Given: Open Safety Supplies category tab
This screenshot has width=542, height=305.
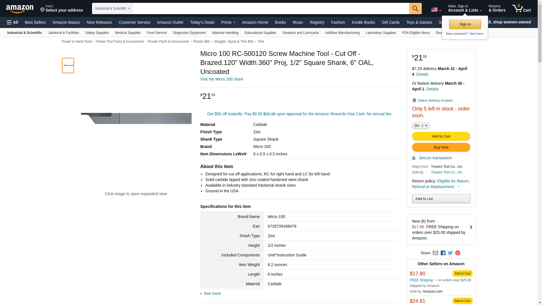Looking at the screenshot, I should point(97,33).
